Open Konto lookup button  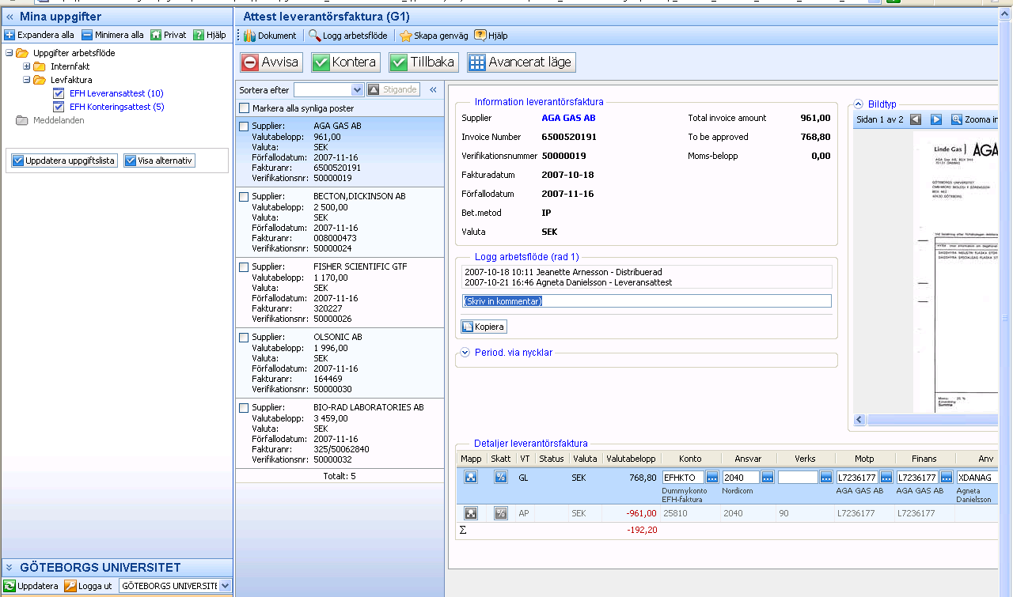coord(712,478)
